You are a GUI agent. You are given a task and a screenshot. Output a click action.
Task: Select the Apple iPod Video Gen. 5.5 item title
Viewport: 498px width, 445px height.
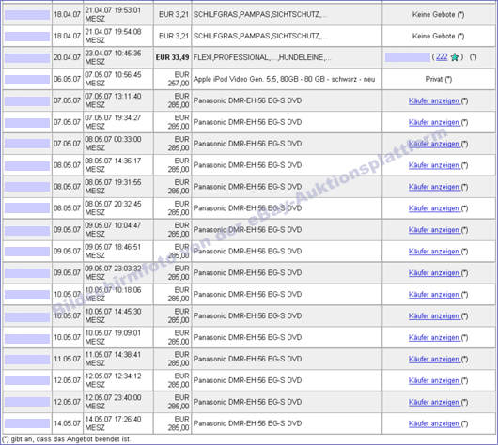click(x=285, y=79)
